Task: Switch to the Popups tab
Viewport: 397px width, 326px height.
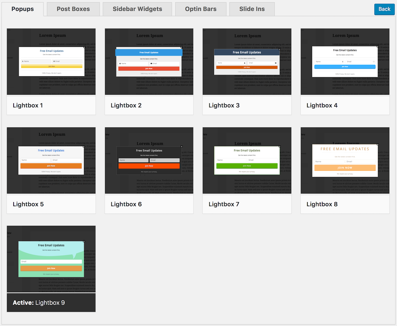Action: click(23, 9)
